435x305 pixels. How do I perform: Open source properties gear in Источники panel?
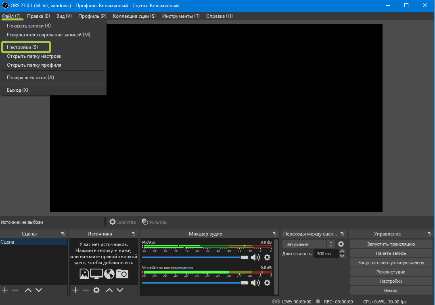96,290
